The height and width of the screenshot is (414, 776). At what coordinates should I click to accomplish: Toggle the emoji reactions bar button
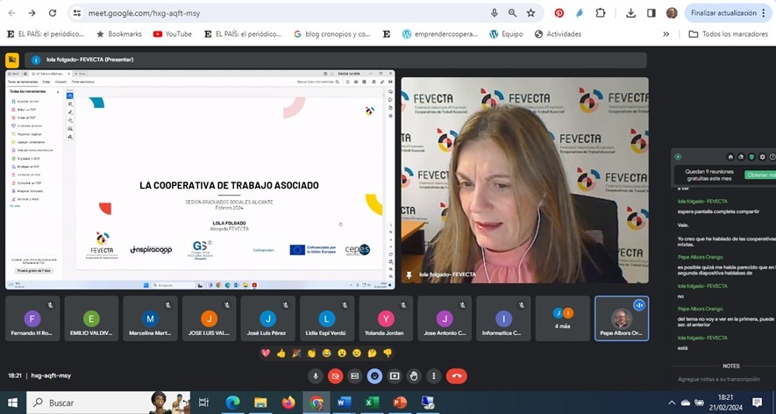[x=374, y=376]
